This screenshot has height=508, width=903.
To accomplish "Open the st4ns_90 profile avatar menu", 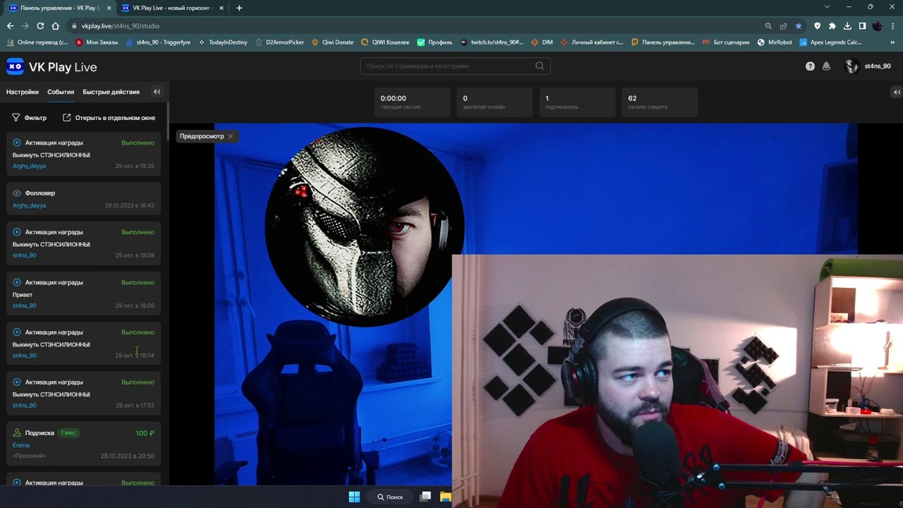I will [852, 66].
